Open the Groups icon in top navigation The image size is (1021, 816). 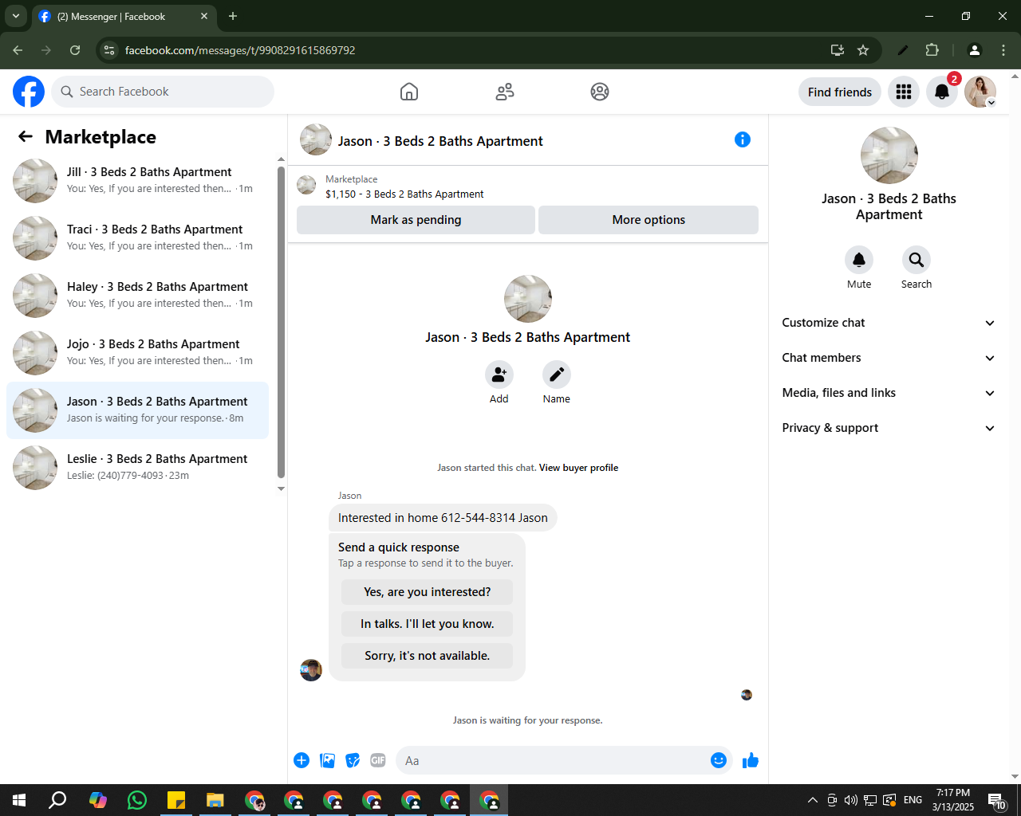(600, 92)
